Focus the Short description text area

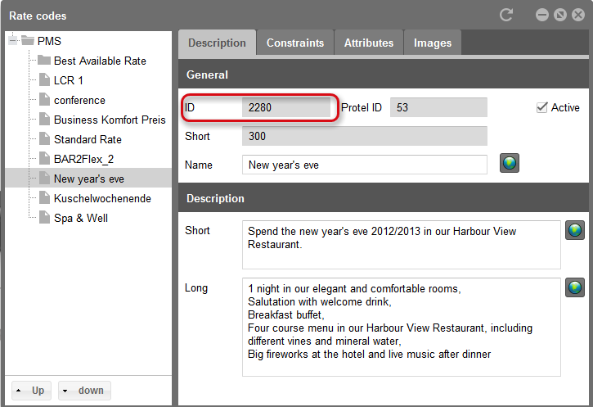[x=401, y=243]
